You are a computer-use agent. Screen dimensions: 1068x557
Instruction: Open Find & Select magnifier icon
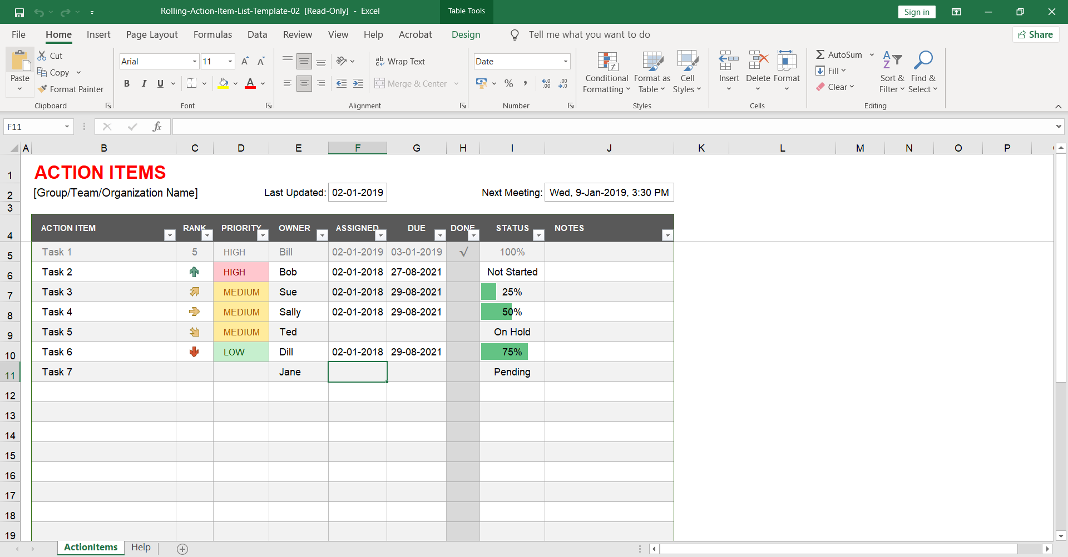tap(923, 60)
